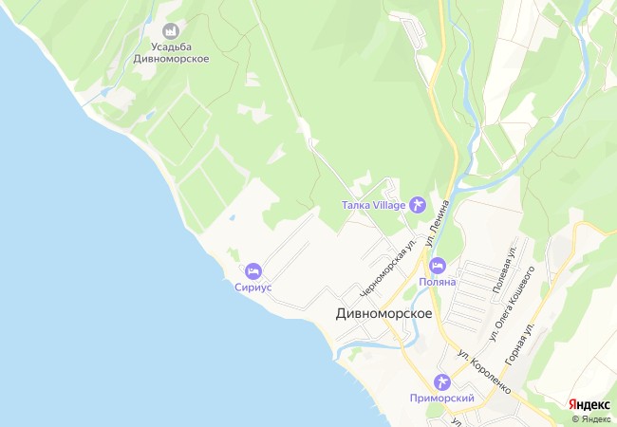This screenshot has height=427, width=617.
Task: Click the Горная ул. street label
Action: coord(520,344)
